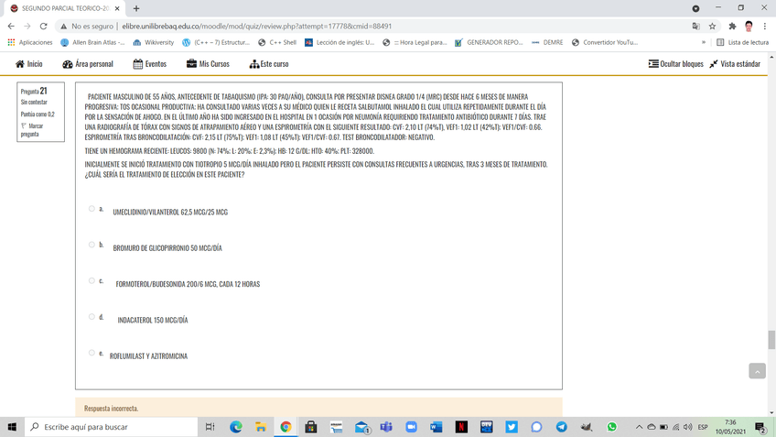Select answer option d Indacaterol
The image size is (776, 437).
click(92, 317)
